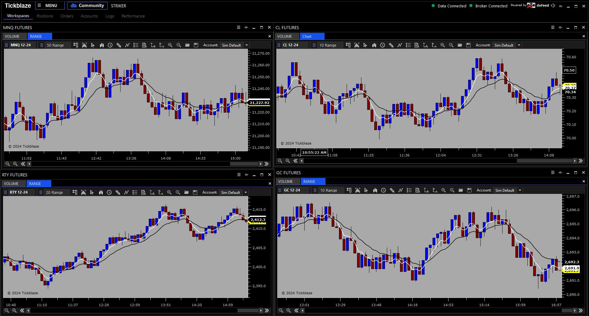
Task: Click clock icon in MNQ chart toolbar
Action: click(110, 45)
